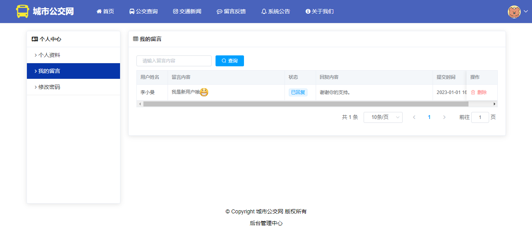This screenshot has width=532, height=243.
Task: Click the horizontal table scrollbar thumb
Action: [x=306, y=104]
